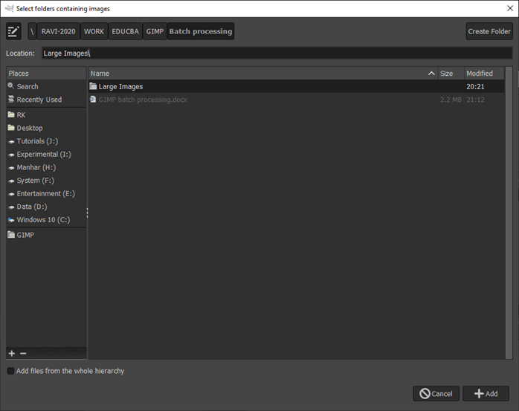The image size is (519, 411).
Task: Select the Batch processing path segment
Action: pyautogui.click(x=201, y=31)
